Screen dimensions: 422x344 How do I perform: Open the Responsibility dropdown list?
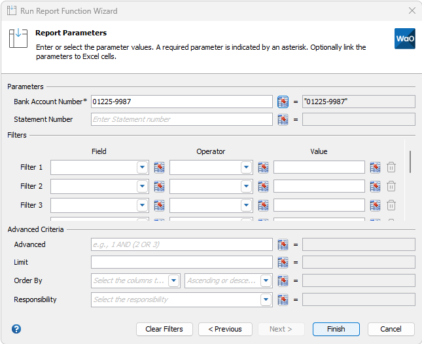pyautogui.click(x=266, y=299)
